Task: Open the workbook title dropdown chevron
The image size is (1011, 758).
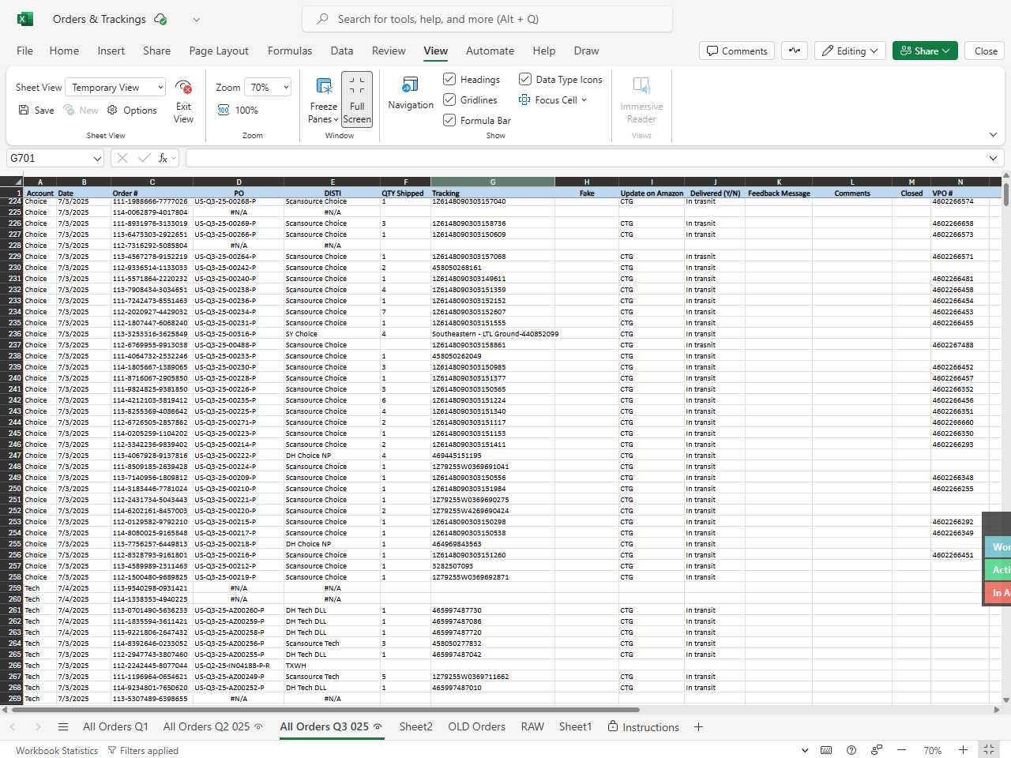Action: pos(197,20)
